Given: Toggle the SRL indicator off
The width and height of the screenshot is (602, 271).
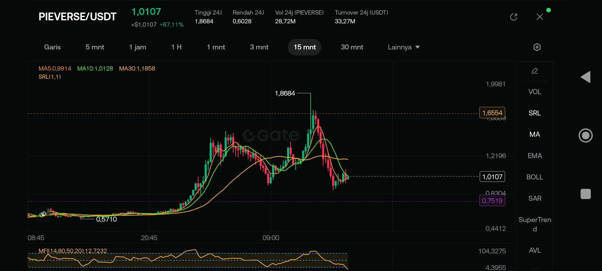Looking at the screenshot, I should pyautogui.click(x=535, y=113).
